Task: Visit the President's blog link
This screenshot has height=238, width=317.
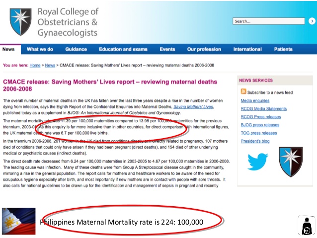Action: click(255, 141)
